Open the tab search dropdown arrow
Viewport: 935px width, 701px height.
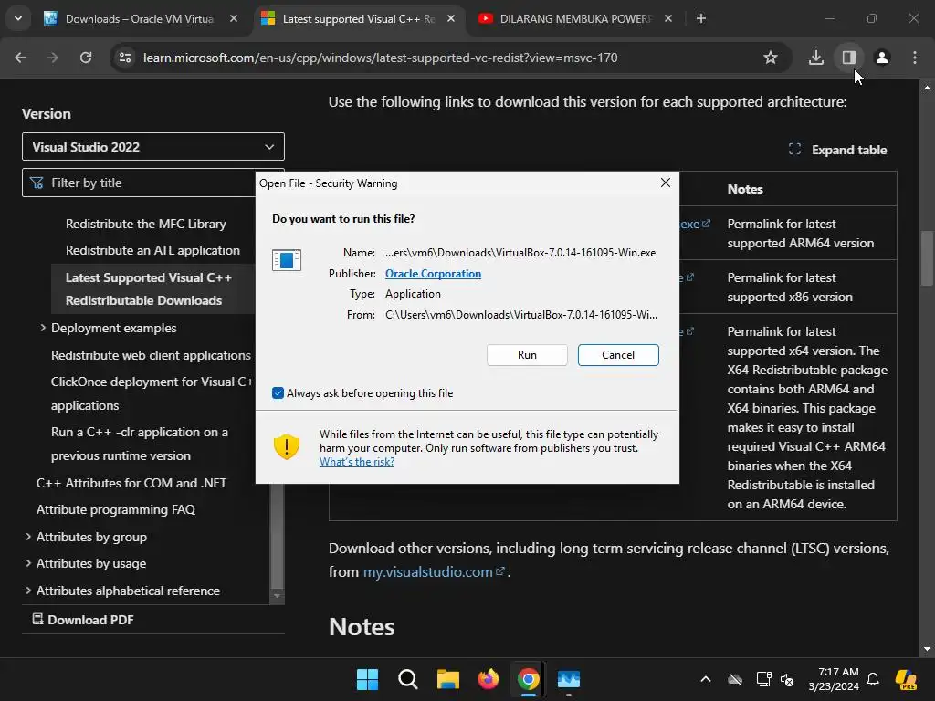pos(18,18)
